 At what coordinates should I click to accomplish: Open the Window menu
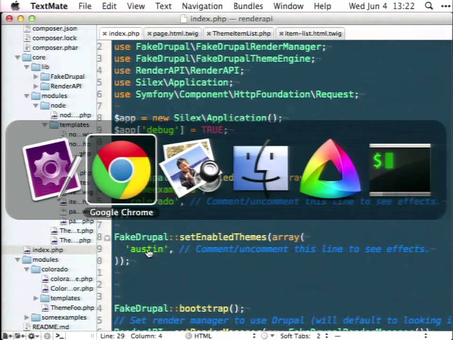tap(288, 6)
